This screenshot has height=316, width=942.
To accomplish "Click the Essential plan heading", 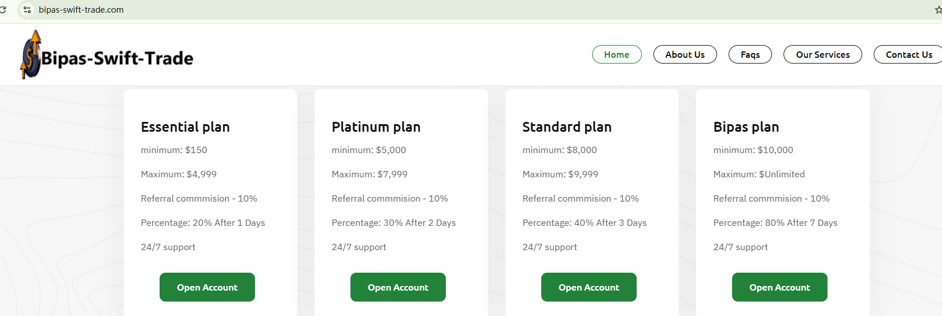I will 185,127.
